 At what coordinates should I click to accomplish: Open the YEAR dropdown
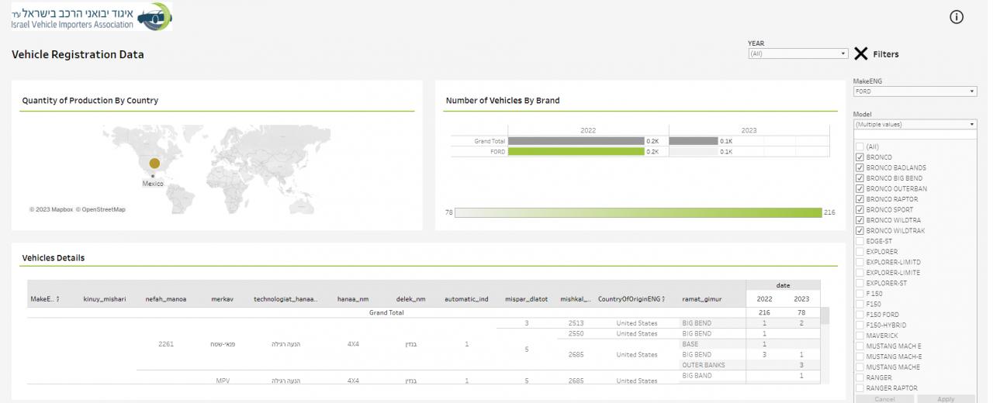pyautogui.click(x=798, y=53)
